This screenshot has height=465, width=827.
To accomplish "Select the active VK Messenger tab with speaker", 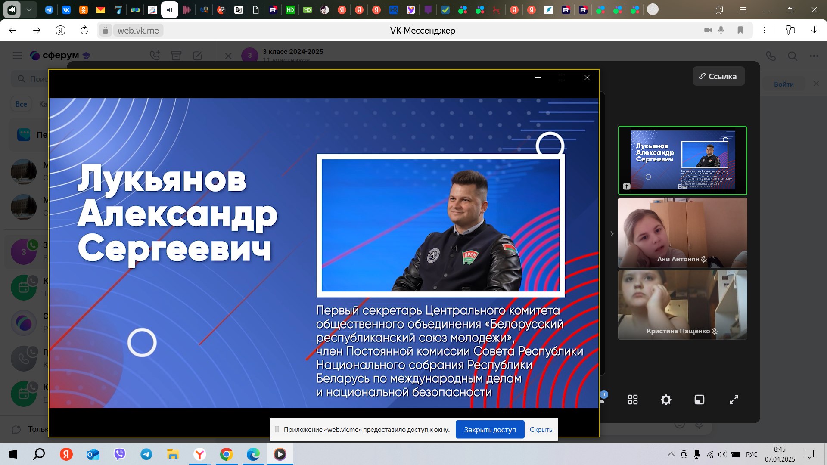I will (170, 9).
